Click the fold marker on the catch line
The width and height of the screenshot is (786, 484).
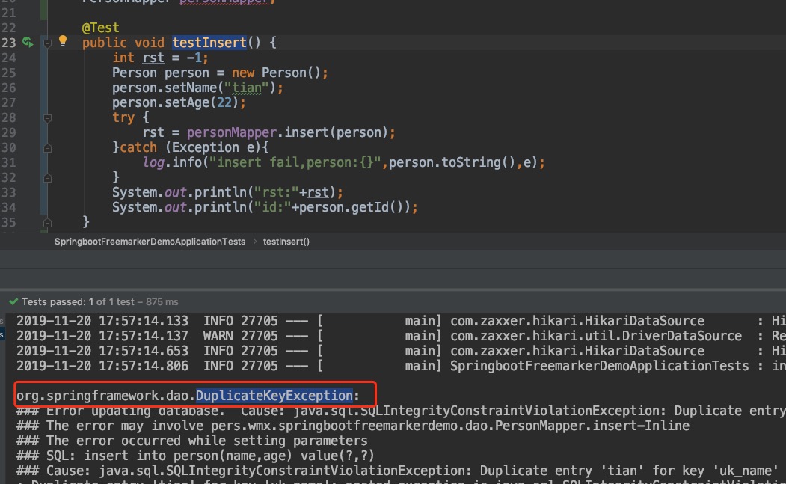tap(47, 147)
